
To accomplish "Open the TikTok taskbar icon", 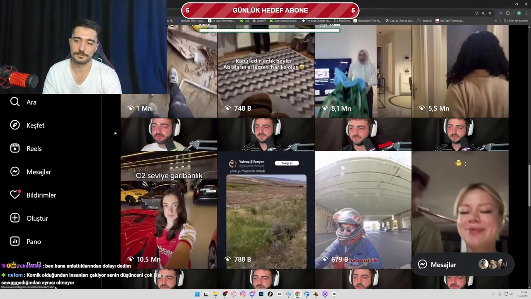I will (x=270, y=294).
